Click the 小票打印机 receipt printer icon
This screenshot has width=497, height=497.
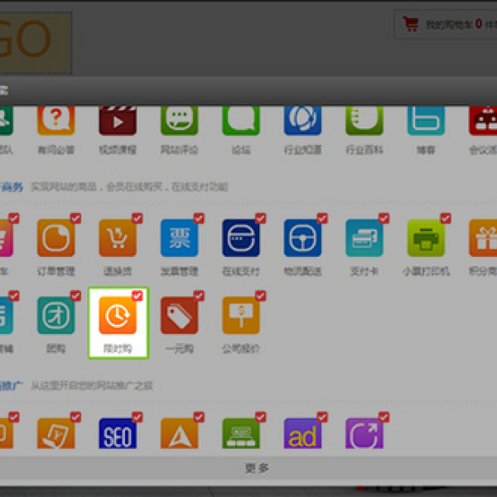(426, 239)
